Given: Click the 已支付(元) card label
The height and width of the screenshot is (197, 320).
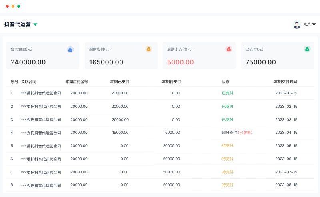Looking at the screenshot, I should pos(254,49).
